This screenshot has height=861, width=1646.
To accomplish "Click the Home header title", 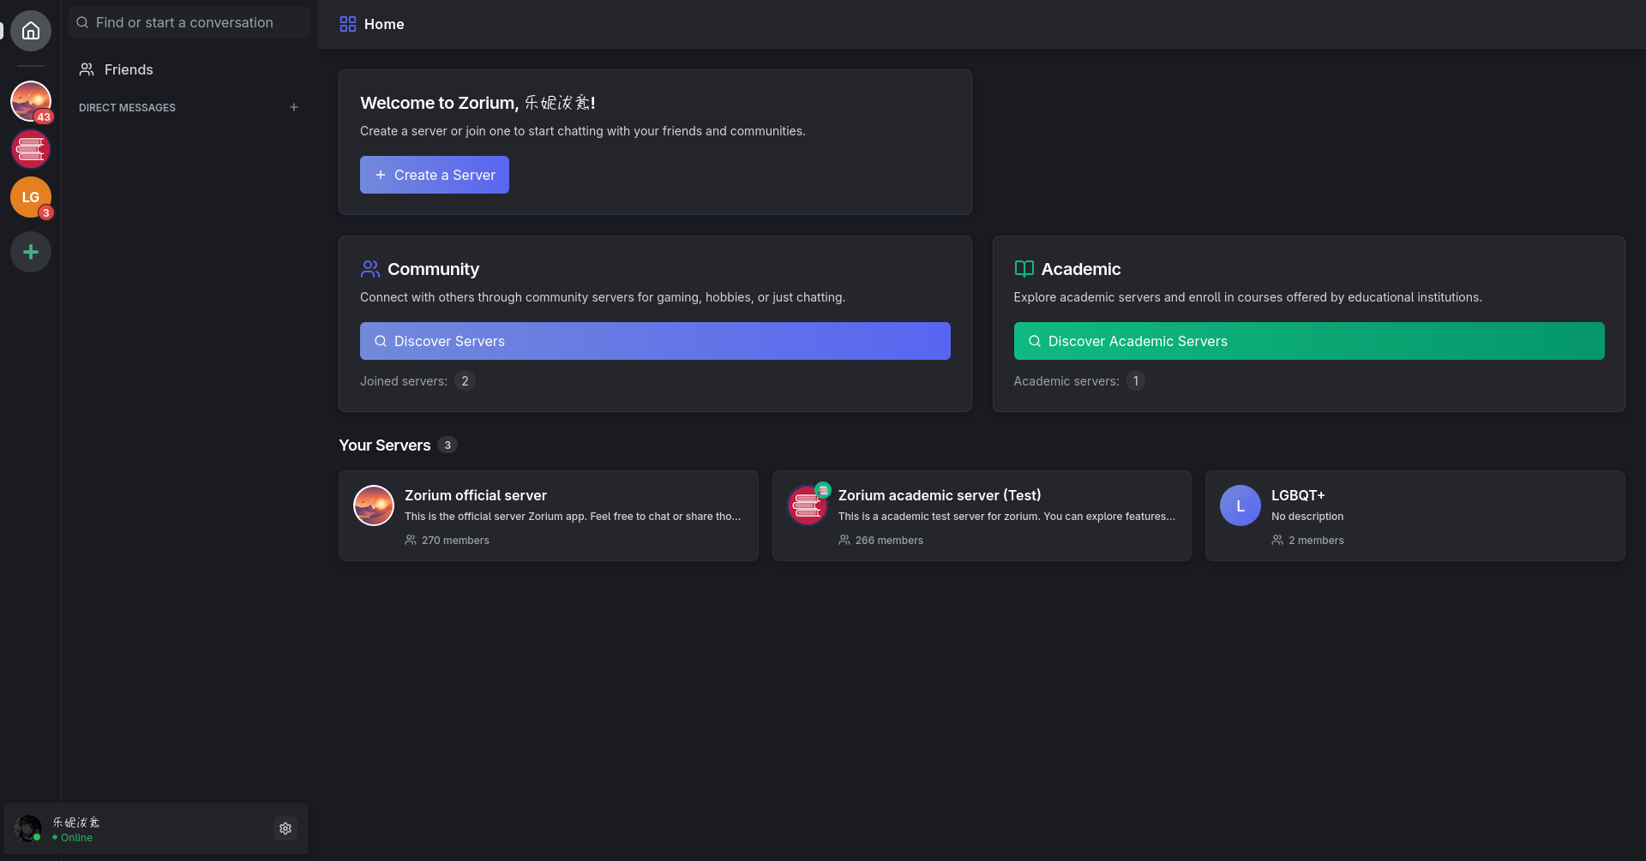I will coord(383,24).
